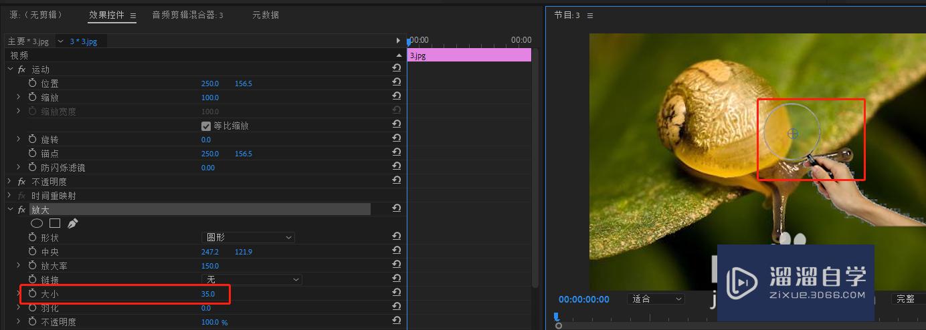Reset the 大小 parameter

(x=396, y=294)
